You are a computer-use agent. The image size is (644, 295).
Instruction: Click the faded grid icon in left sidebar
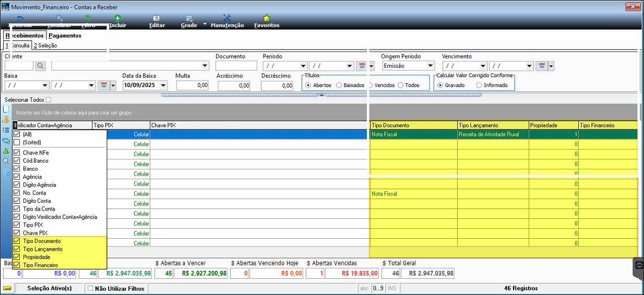[x=6, y=171]
